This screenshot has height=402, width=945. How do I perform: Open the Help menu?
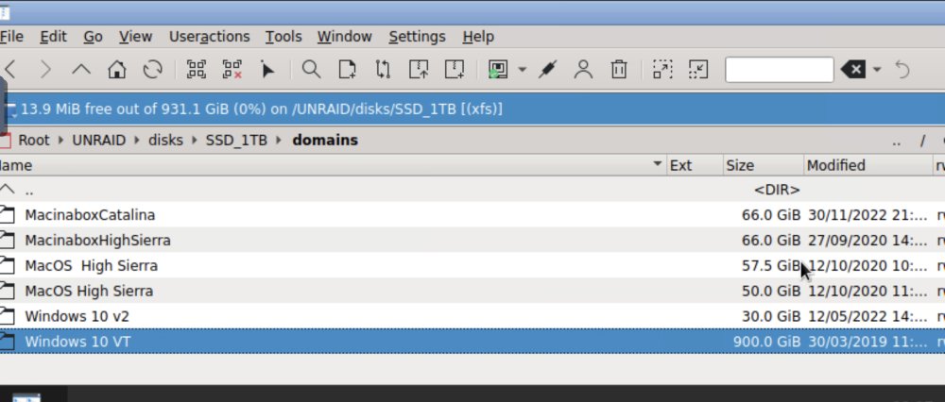click(x=478, y=37)
